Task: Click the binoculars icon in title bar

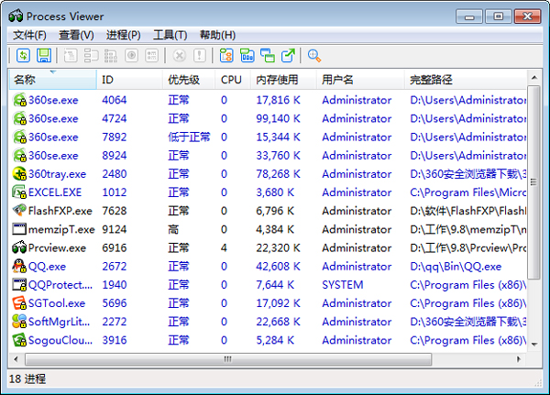Action: click(16, 16)
